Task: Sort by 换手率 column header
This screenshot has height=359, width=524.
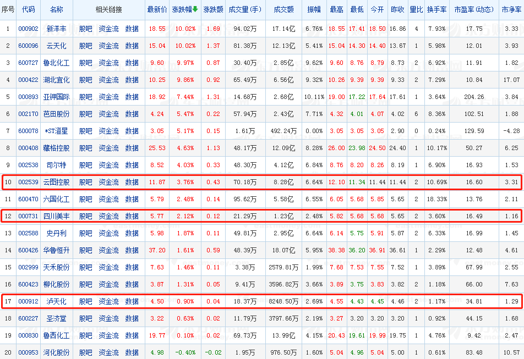Action: tap(437, 10)
